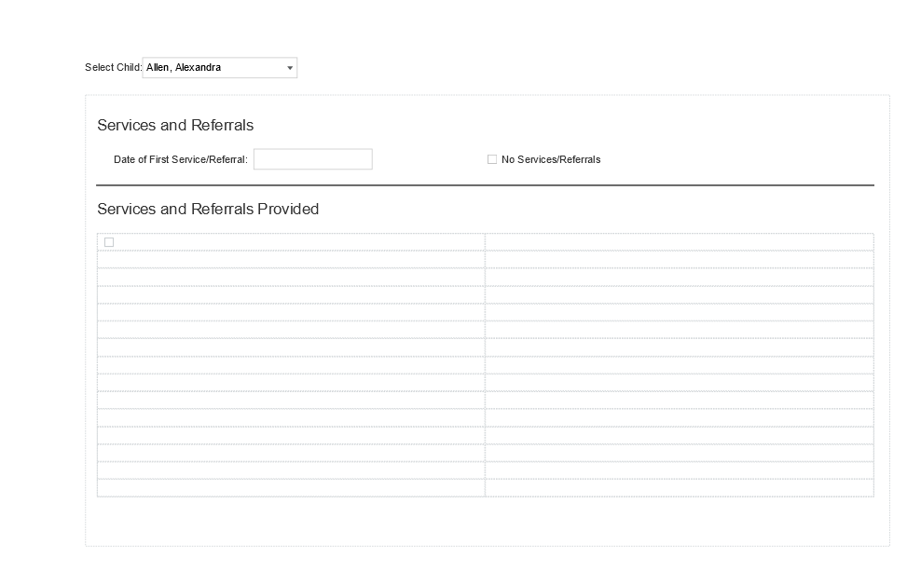Select the bottom row's right table cell

(x=679, y=488)
